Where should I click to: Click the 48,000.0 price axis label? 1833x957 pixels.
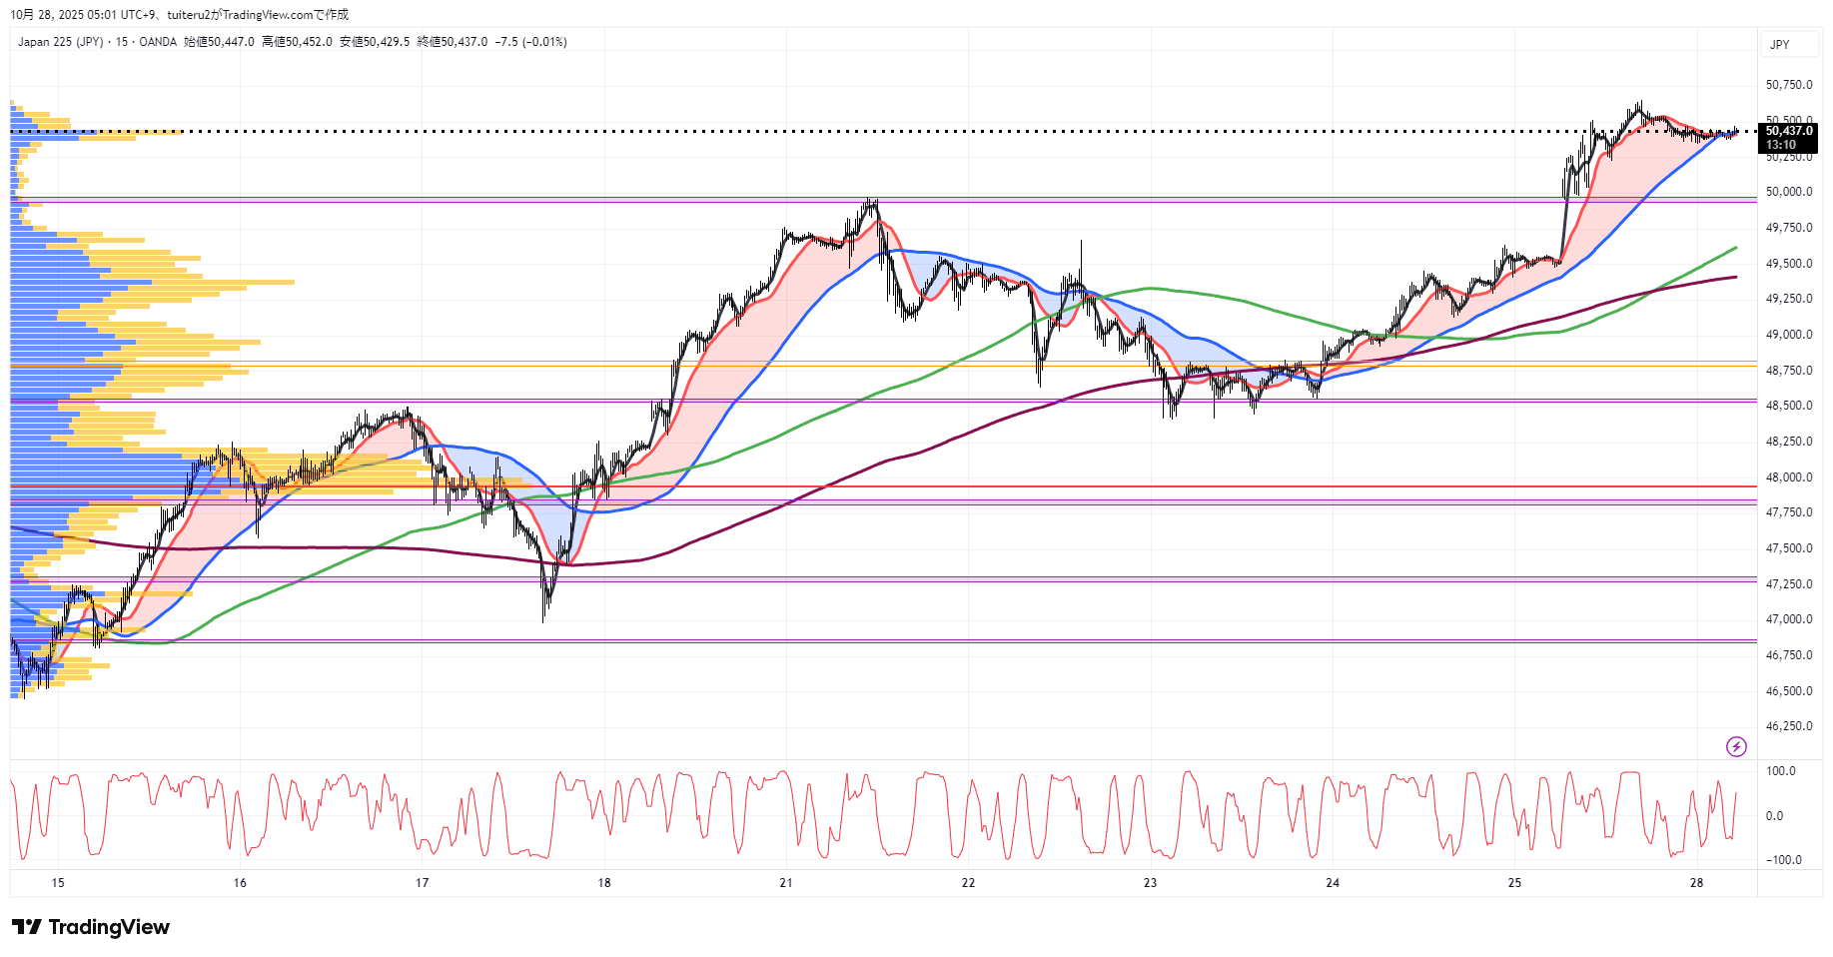point(1789,478)
